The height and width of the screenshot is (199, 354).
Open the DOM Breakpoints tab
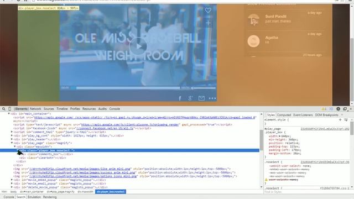tap(327, 115)
